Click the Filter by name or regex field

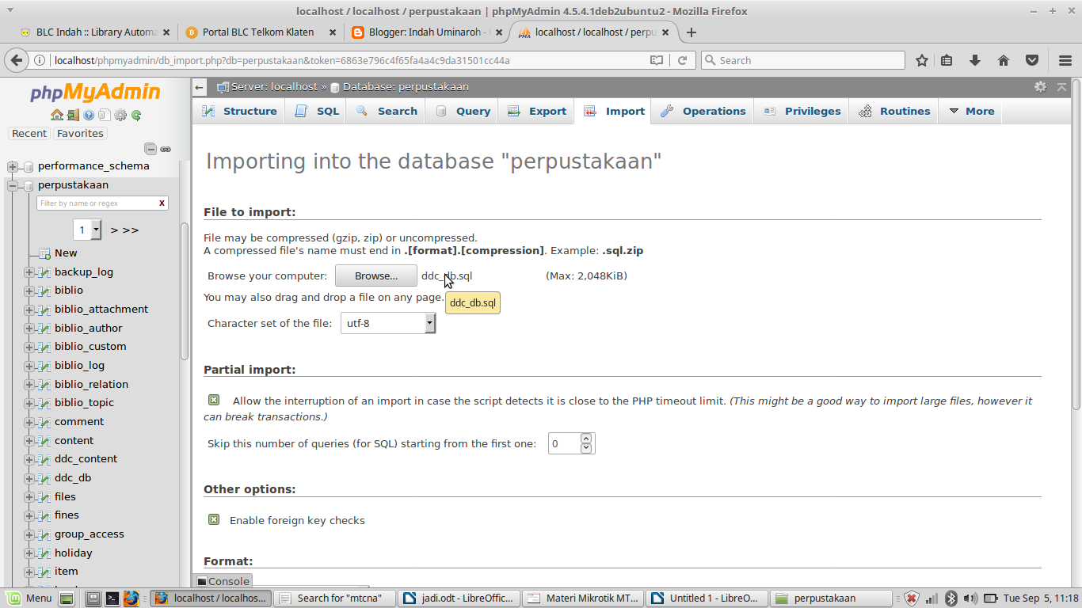click(x=96, y=203)
